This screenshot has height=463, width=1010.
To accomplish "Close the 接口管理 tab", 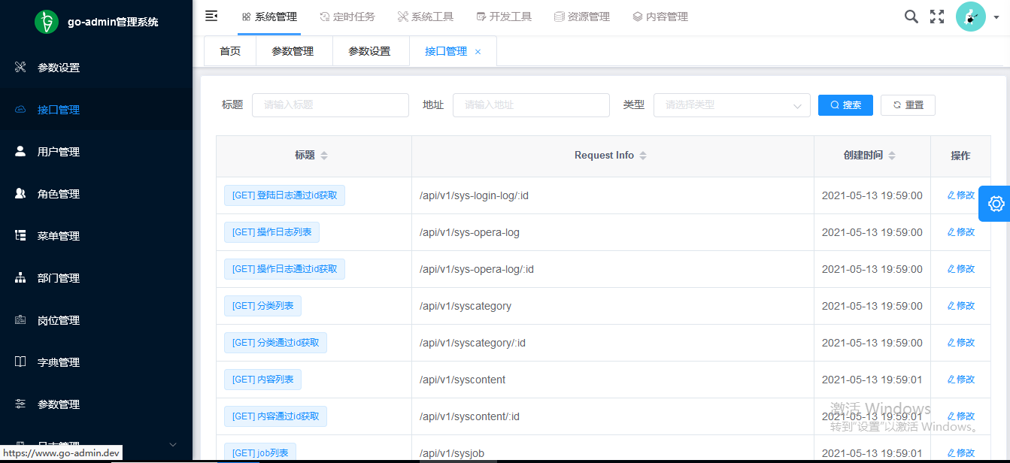I will click(478, 52).
